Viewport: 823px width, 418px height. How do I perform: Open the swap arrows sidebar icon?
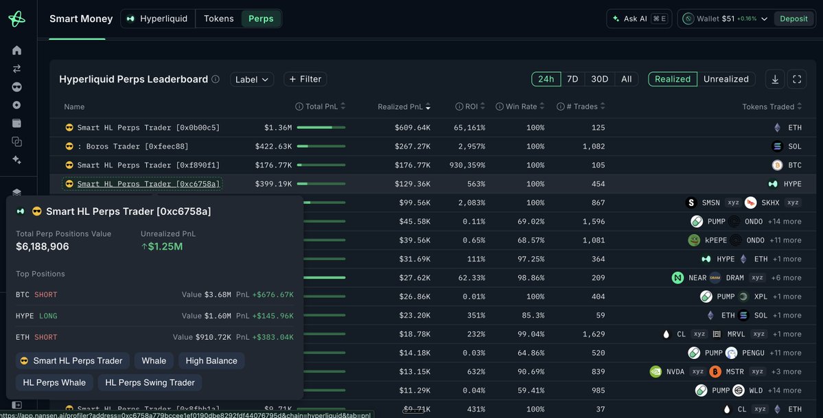[x=16, y=68]
